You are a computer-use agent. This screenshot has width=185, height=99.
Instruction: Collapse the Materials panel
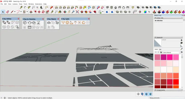click(x=155, y=37)
